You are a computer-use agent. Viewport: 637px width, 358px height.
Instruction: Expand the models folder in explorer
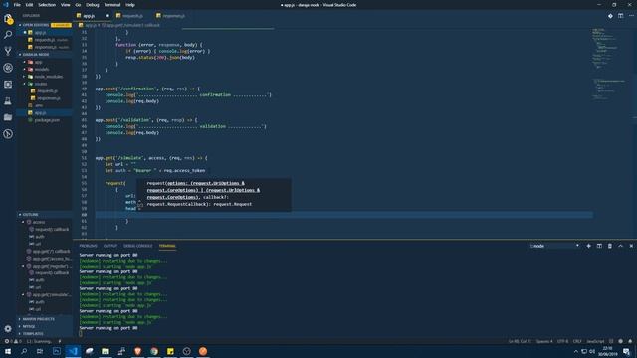42,69
